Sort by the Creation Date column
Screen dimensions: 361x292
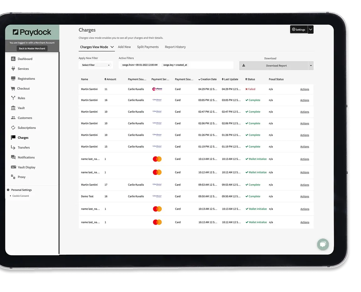pyautogui.click(x=207, y=79)
